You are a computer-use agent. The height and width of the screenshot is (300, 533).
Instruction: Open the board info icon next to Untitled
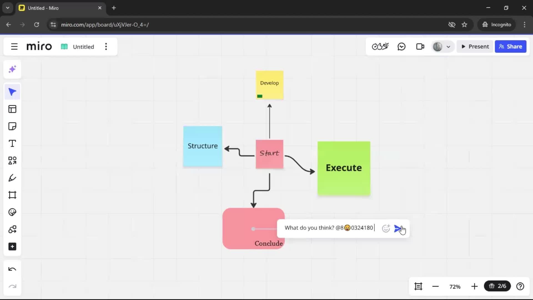(64, 47)
